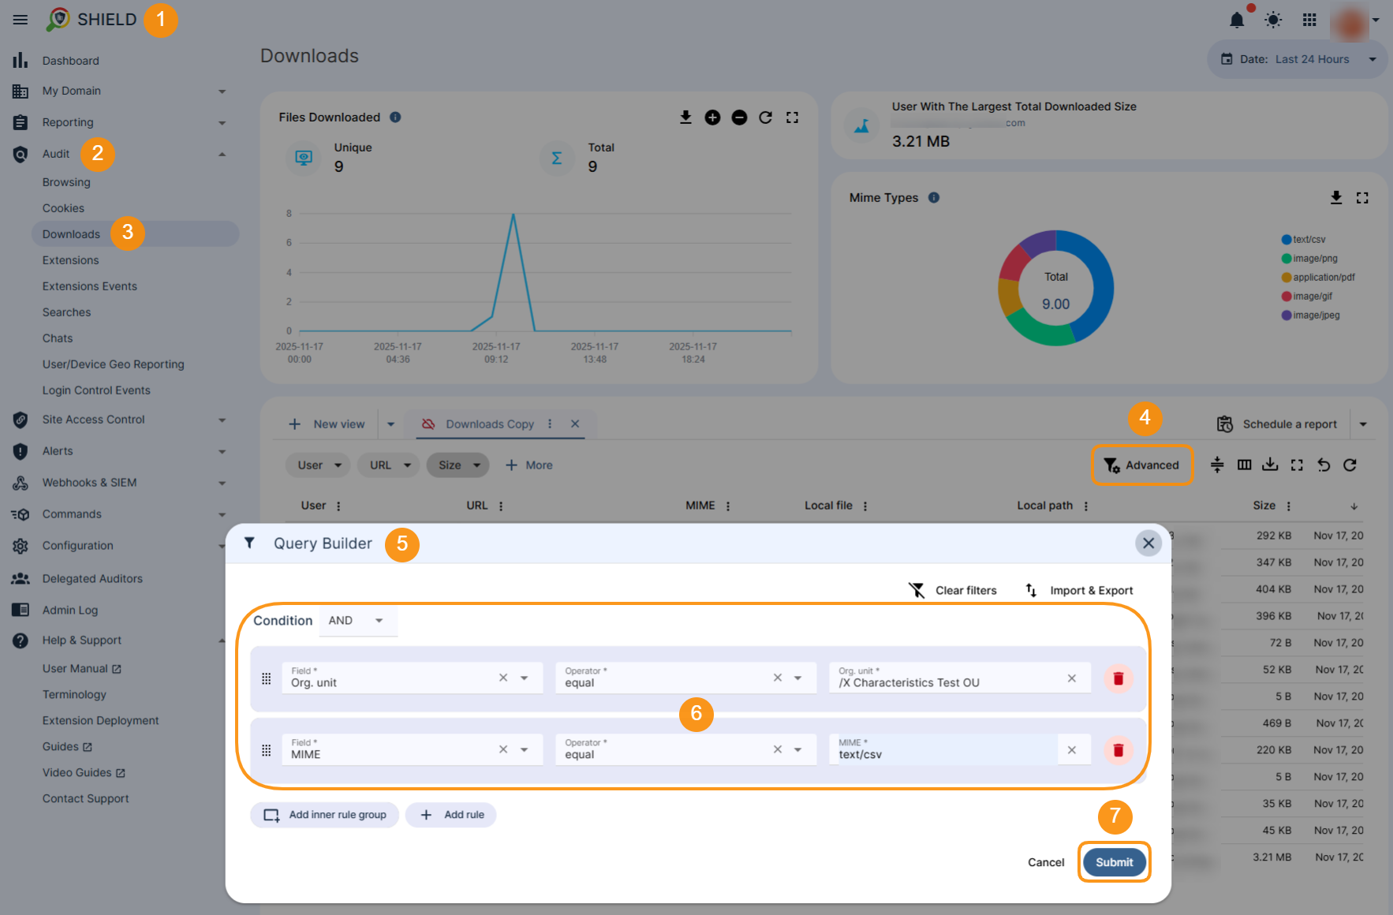
Task: Open the notifications bell
Action: [x=1237, y=20]
